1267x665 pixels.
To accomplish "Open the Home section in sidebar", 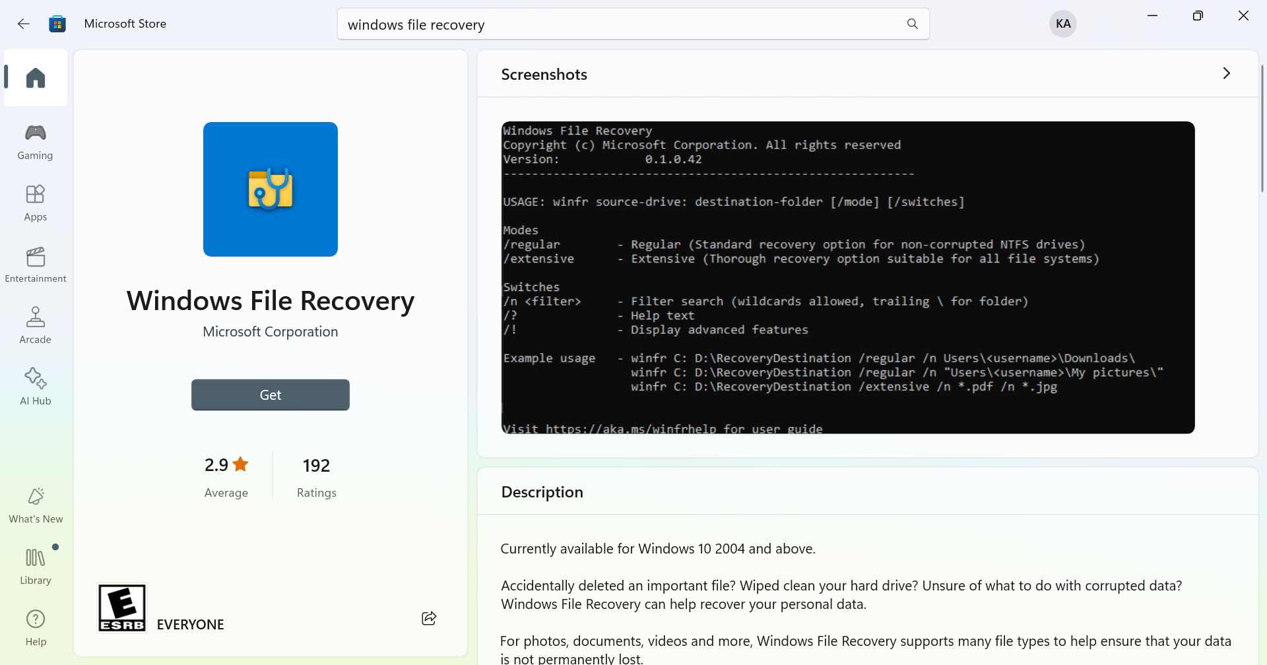I will 36,78.
